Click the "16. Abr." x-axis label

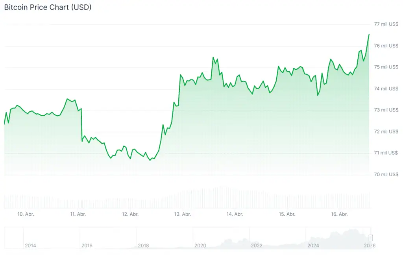click(x=339, y=214)
